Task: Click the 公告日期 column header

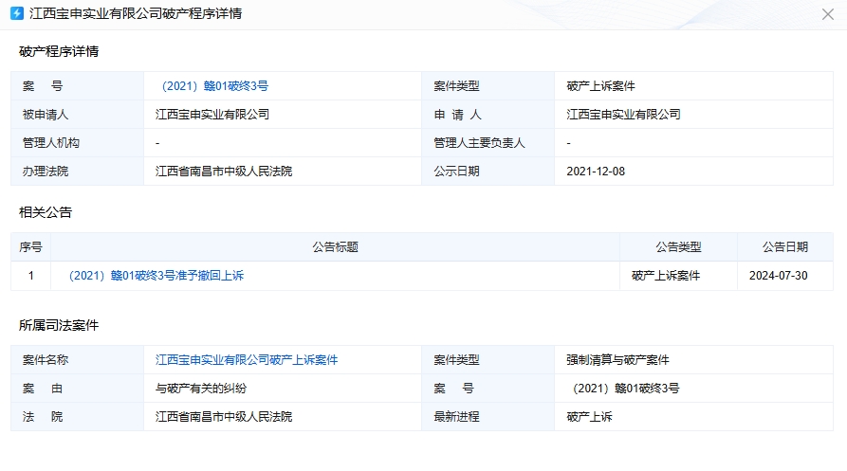Action: (x=785, y=247)
